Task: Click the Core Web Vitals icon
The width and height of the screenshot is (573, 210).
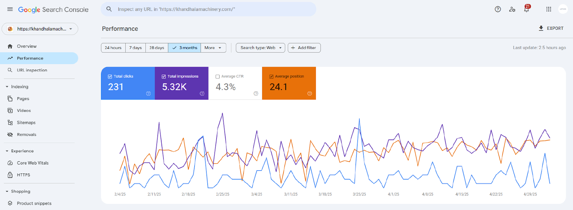Action: point(10,163)
